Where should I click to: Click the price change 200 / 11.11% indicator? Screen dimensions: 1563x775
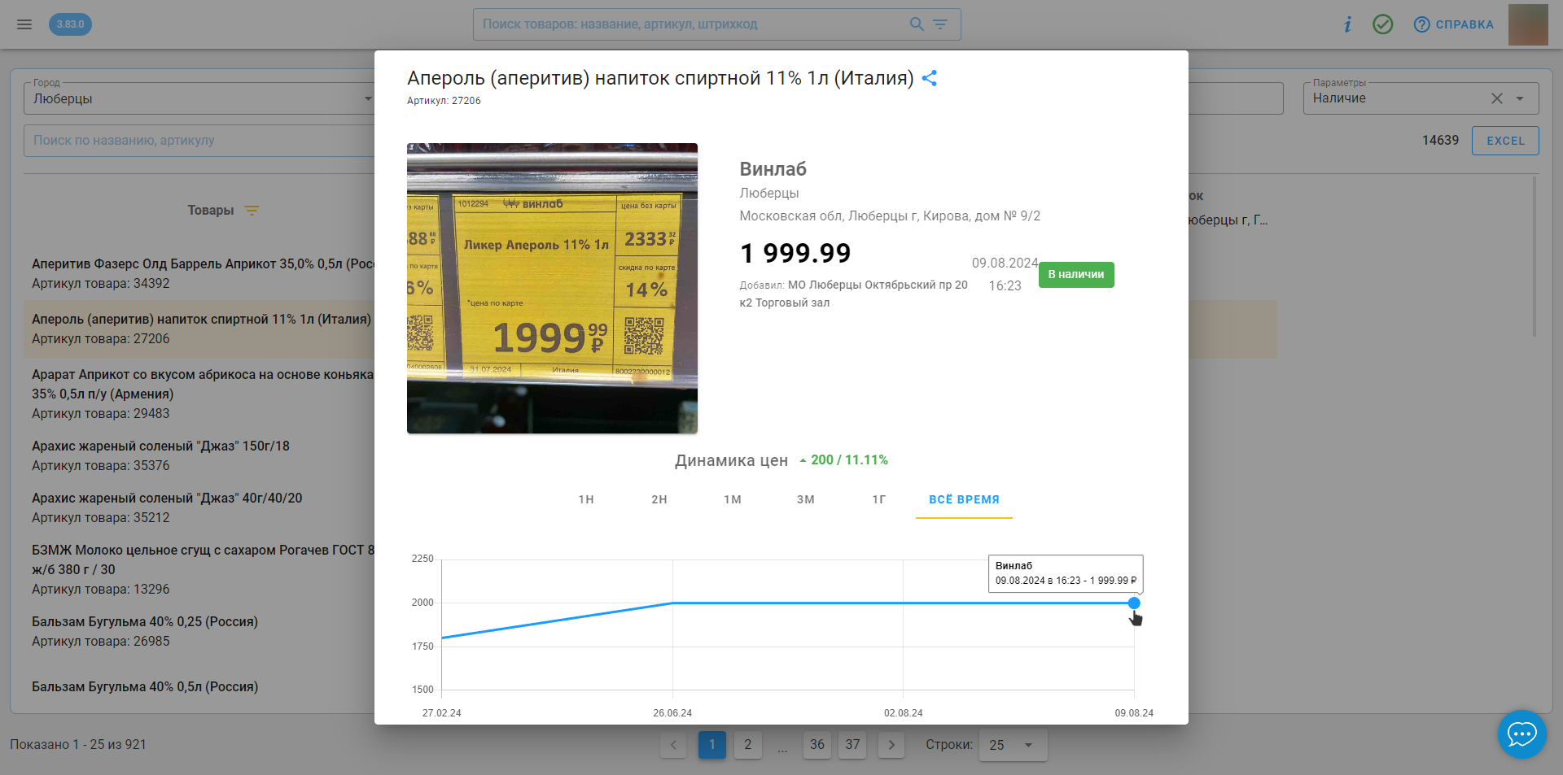843,460
